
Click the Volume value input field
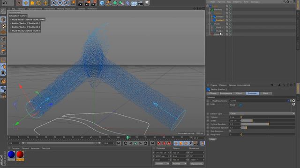[x=234, y=117]
